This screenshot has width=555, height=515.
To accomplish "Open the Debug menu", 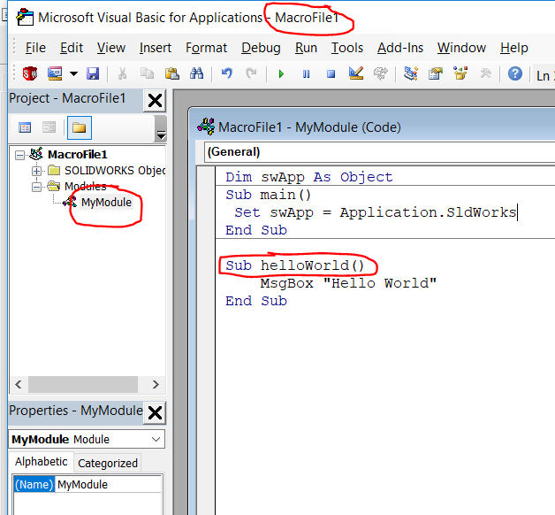I will pos(261,48).
